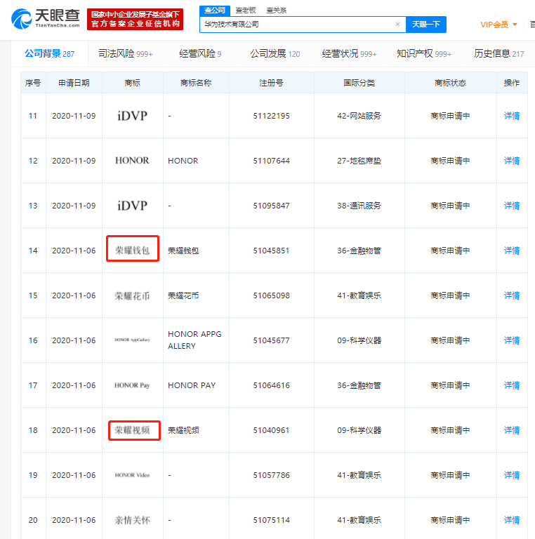Click registration number 51045851
535x539 pixels.
point(271,251)
